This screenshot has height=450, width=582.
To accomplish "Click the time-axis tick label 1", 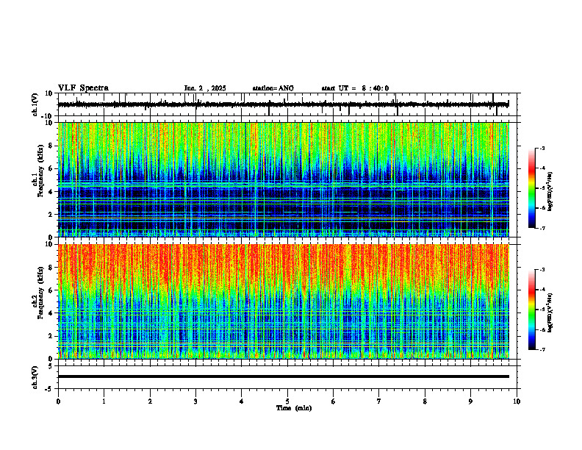I will (104, 401).
